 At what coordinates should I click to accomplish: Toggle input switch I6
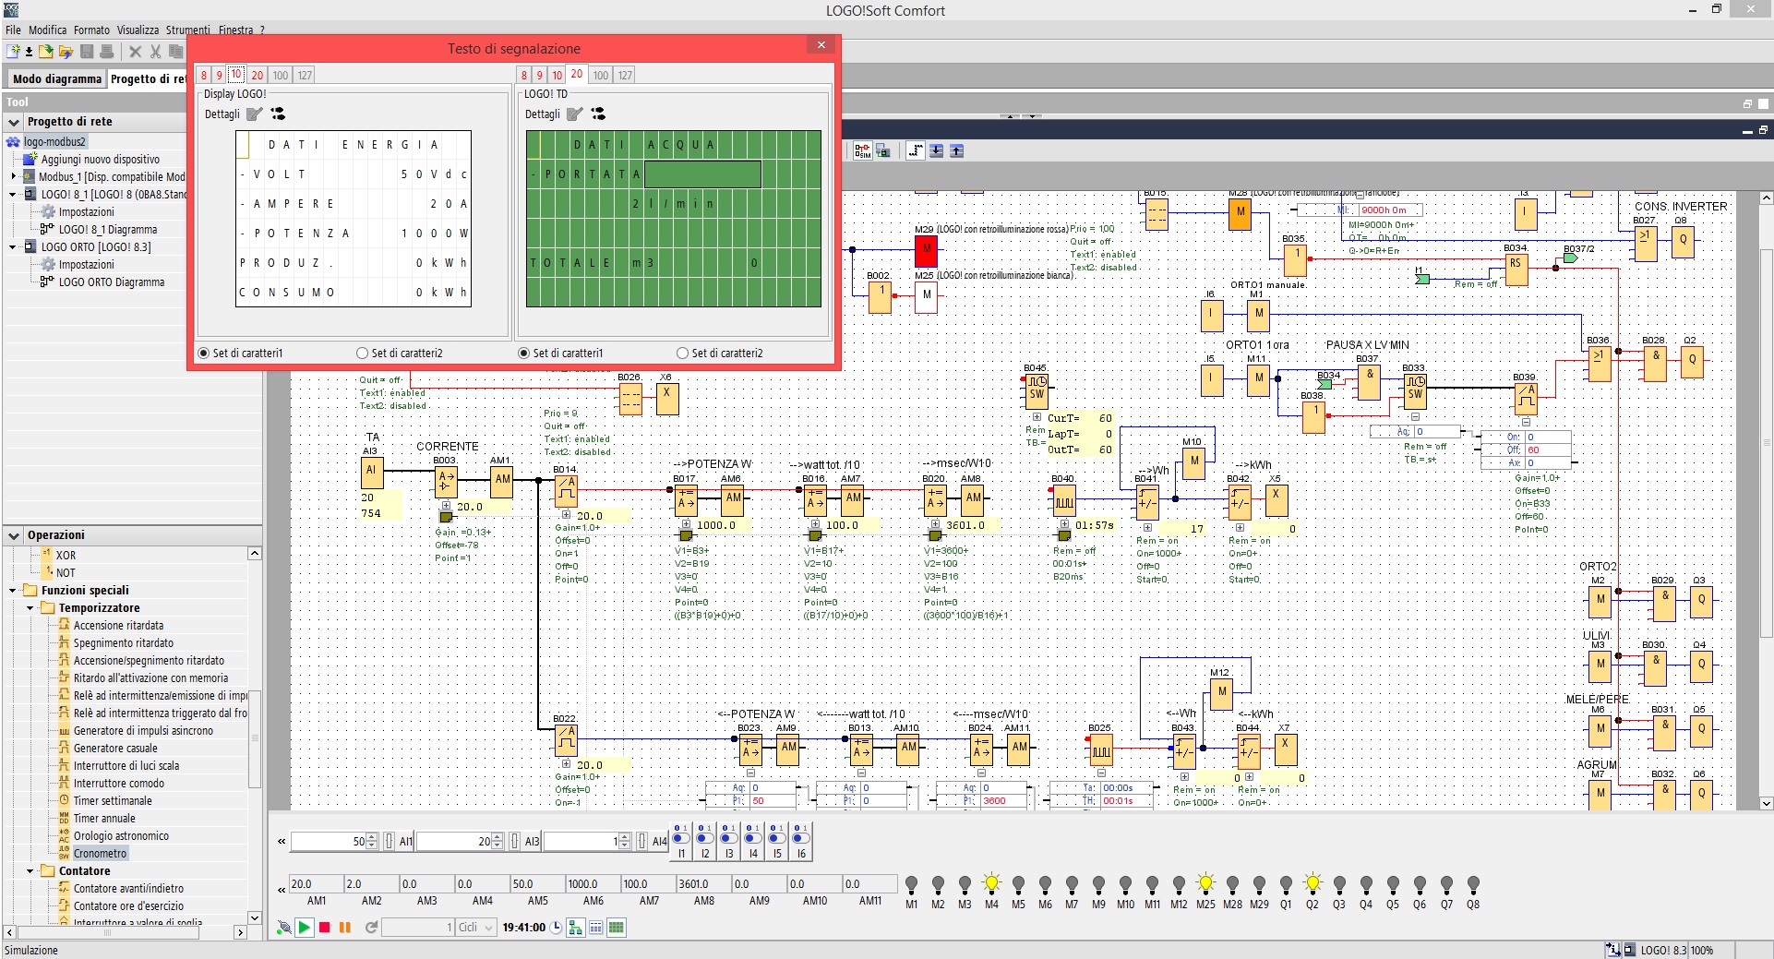pyautogui.click(x=801, y=838)
